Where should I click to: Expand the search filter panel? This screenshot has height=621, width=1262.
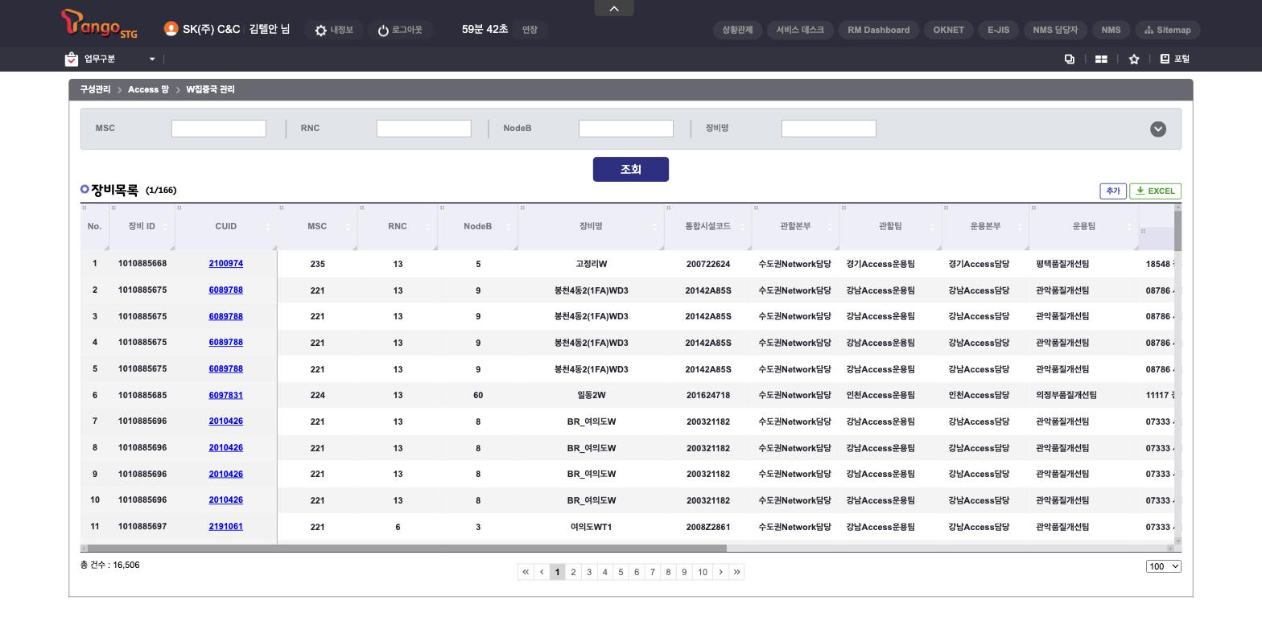coord(1158,129)
